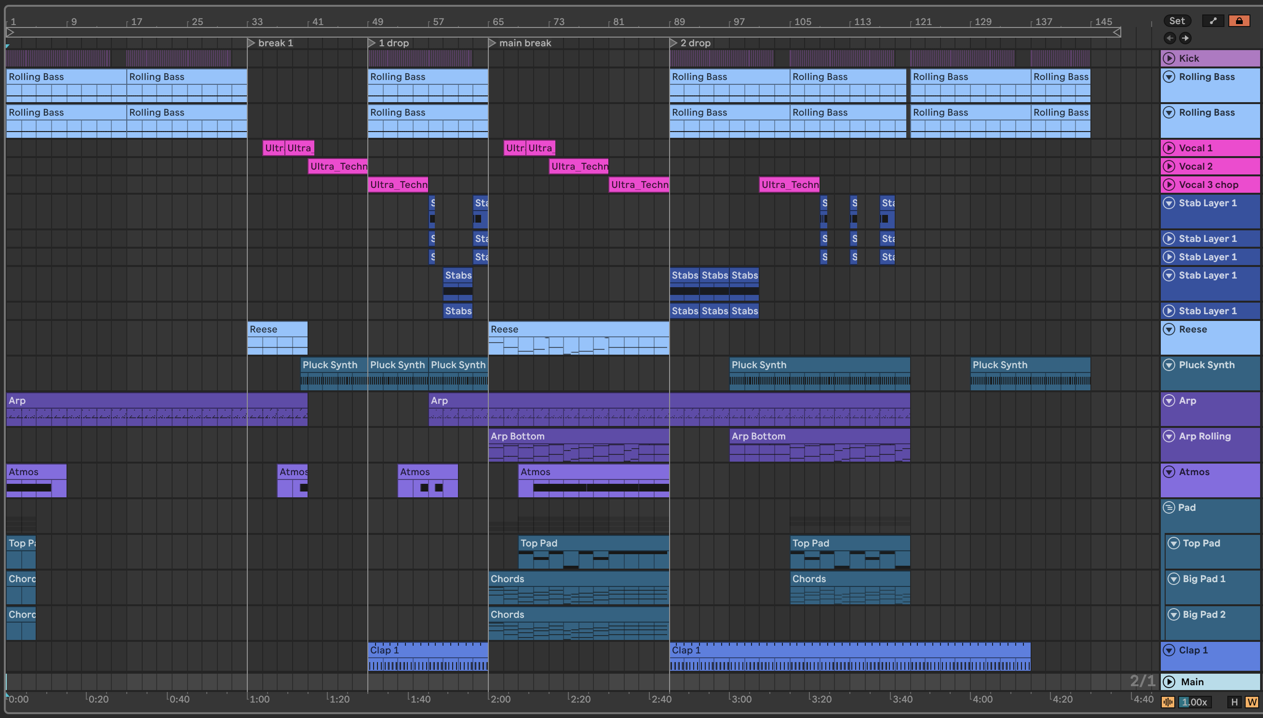Collapse the Arp Rolling track
This screenshot has height=718, width=1263.
1169,436
